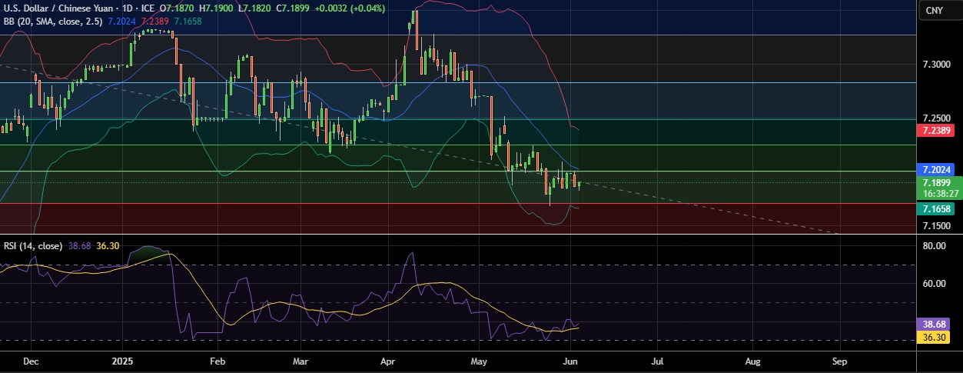Click the teal 7.1658 price axis tag
The width and height of the screenshot is (963, 373).
click(x=935, y=208)
